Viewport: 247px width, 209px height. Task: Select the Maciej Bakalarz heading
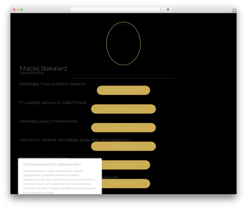click(x=43, y=68)
